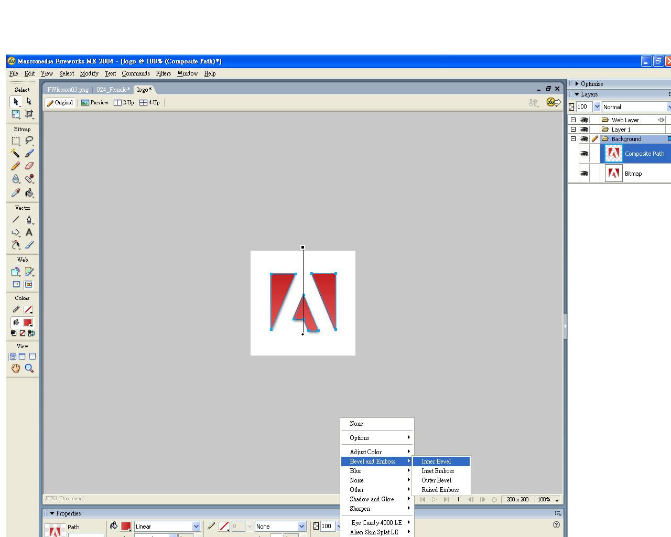Collapse Layer 1 in Layers panel
The image size is (671, 537).
(x=573, y=130)
